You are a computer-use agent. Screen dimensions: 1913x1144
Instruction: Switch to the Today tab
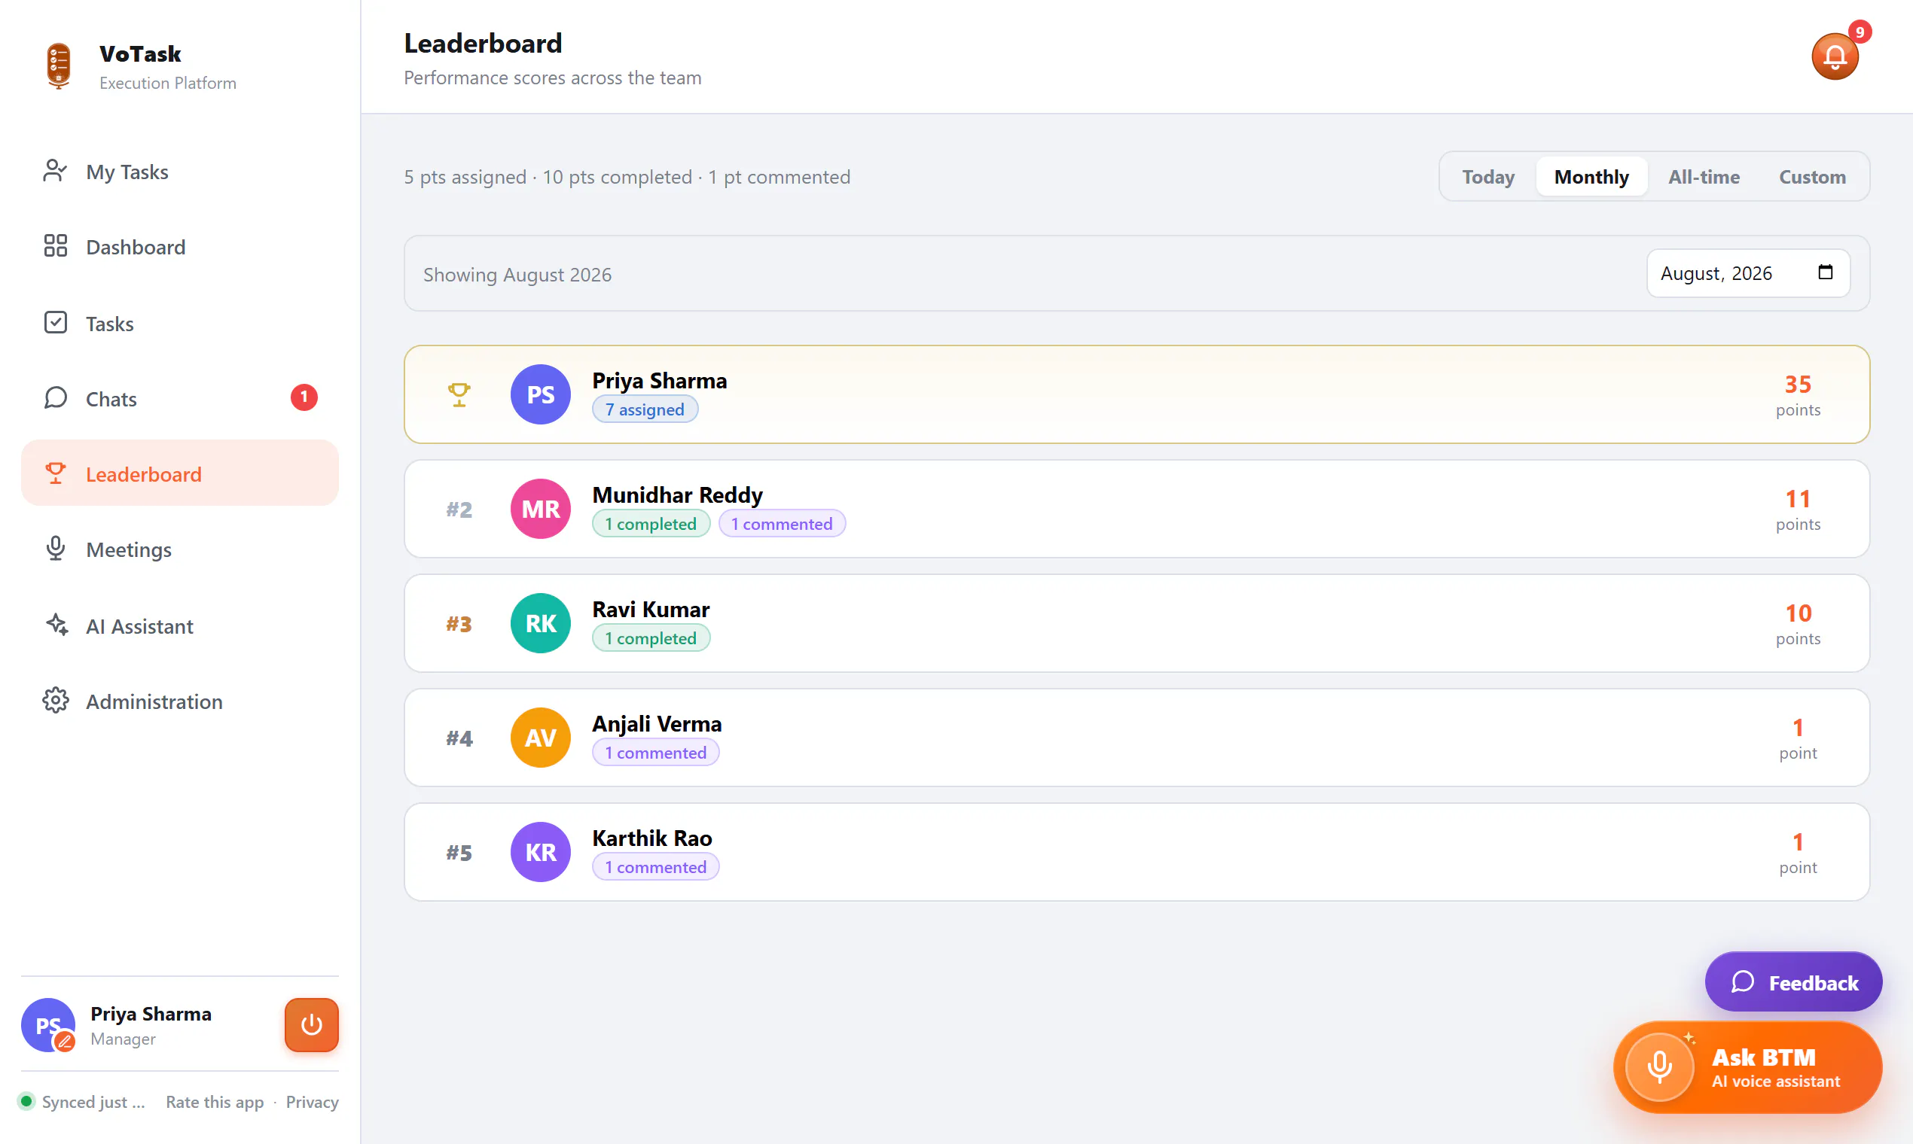tap(1489, 177)
